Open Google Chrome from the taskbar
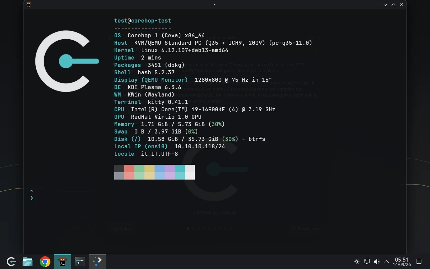Image resolution: width=430 pixels, height=269 pixels. (45, 261)
